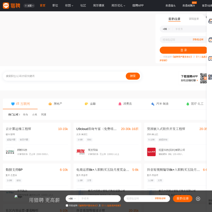The height and width of the screenshot is (212, 212).
Task: Agree to user agreement in login panel
Action: click(x=161, y=57)
